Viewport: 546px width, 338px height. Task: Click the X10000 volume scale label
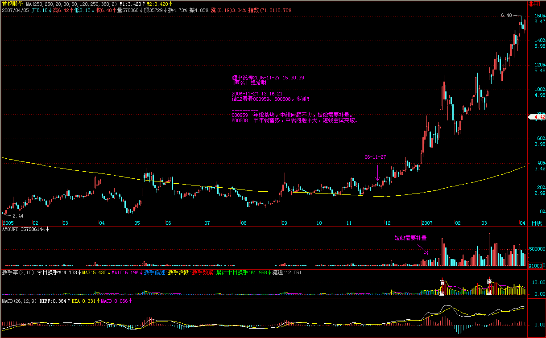(x=537, y=266)
